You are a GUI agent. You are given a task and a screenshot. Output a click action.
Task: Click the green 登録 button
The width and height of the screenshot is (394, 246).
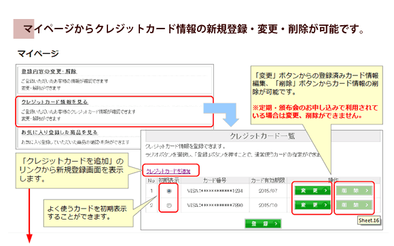(x=263, y=224)
